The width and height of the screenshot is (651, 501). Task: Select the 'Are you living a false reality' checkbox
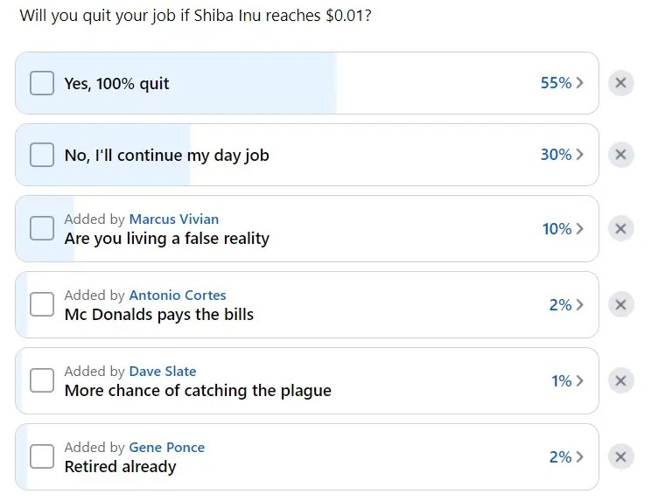coord(42,228)
